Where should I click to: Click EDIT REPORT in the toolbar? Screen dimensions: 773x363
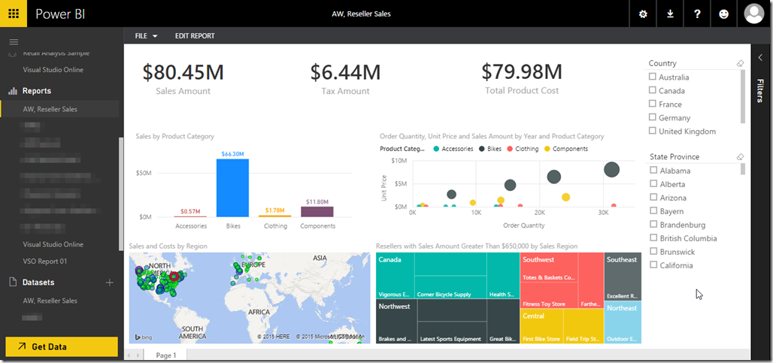195,36
